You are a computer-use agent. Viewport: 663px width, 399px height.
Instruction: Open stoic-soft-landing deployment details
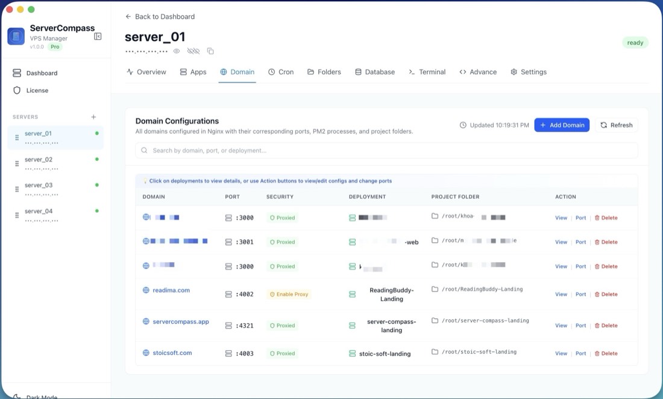pos(385,354)
